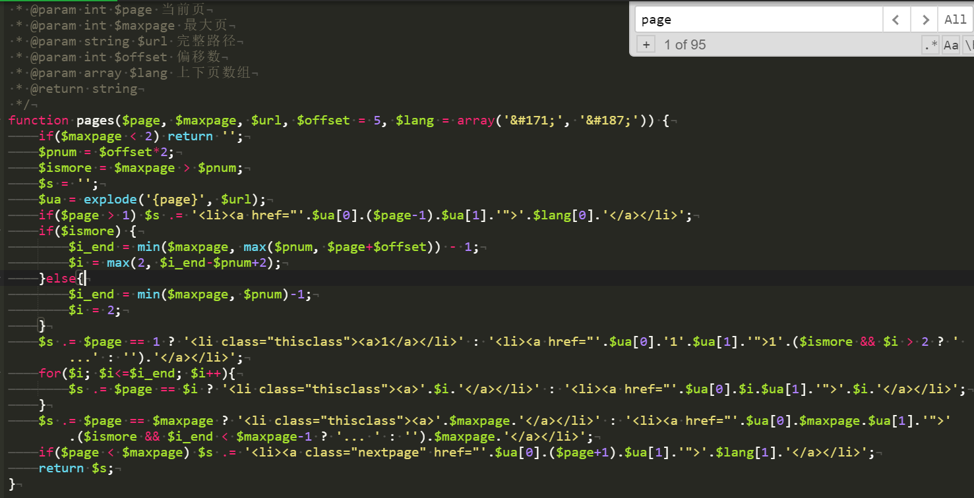Image resolution: width=974 pixels, height=498 pixels.
Task: Place cursor on '$pnum = $offset*2' line
Action: point(106,152)
